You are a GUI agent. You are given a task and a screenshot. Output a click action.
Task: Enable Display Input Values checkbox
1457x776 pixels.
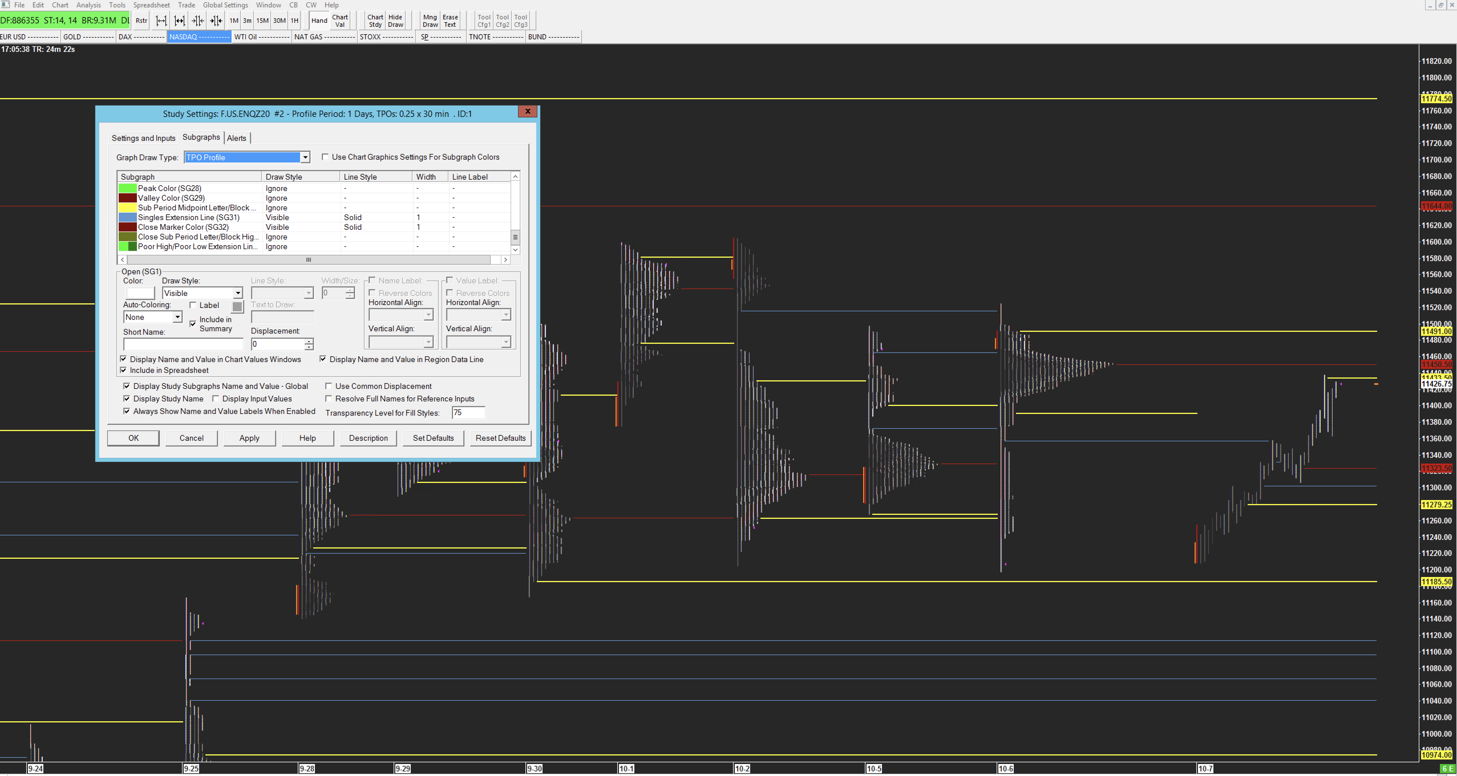click(x=215, y=399)
